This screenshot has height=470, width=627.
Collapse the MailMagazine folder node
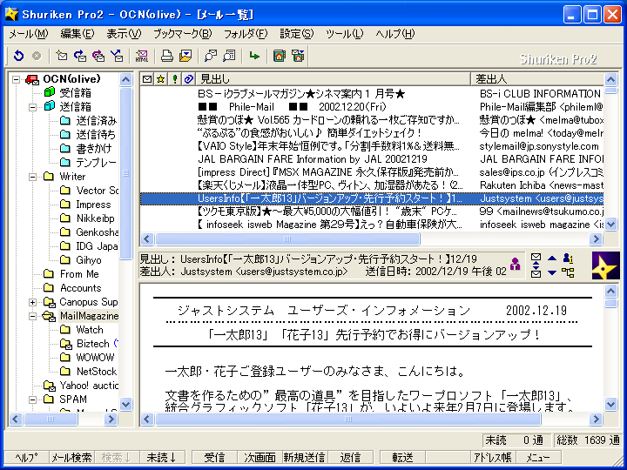coord(32,316)
